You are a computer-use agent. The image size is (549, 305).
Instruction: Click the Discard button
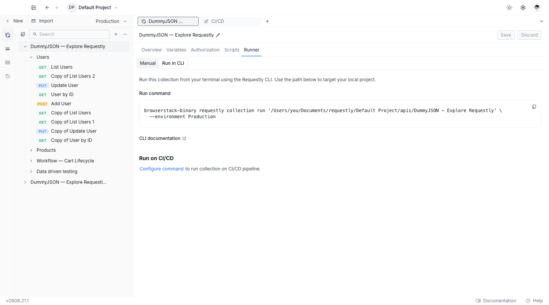click(x=530, y=35)
